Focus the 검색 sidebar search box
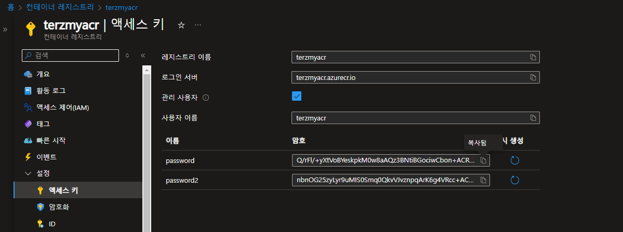 tap(70, 56)
